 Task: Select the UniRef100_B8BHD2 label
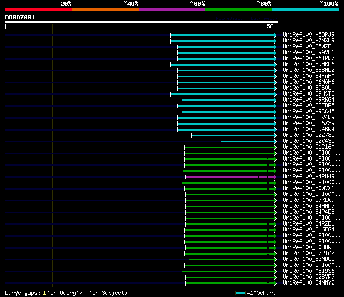coord(309,70)
